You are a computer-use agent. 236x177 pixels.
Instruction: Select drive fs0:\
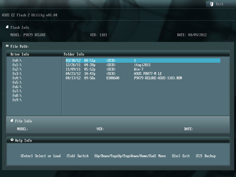17,60
